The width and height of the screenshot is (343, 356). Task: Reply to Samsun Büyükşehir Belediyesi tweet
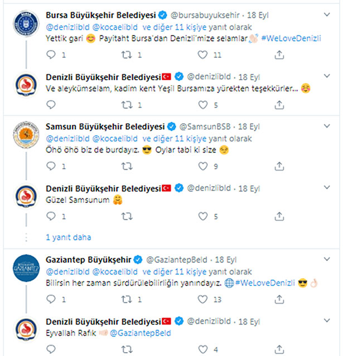click(51, 166)
